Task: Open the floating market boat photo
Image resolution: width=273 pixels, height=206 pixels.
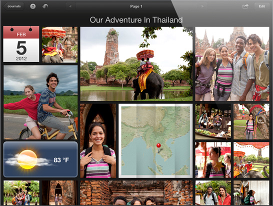Action: [x=213, y=121]
